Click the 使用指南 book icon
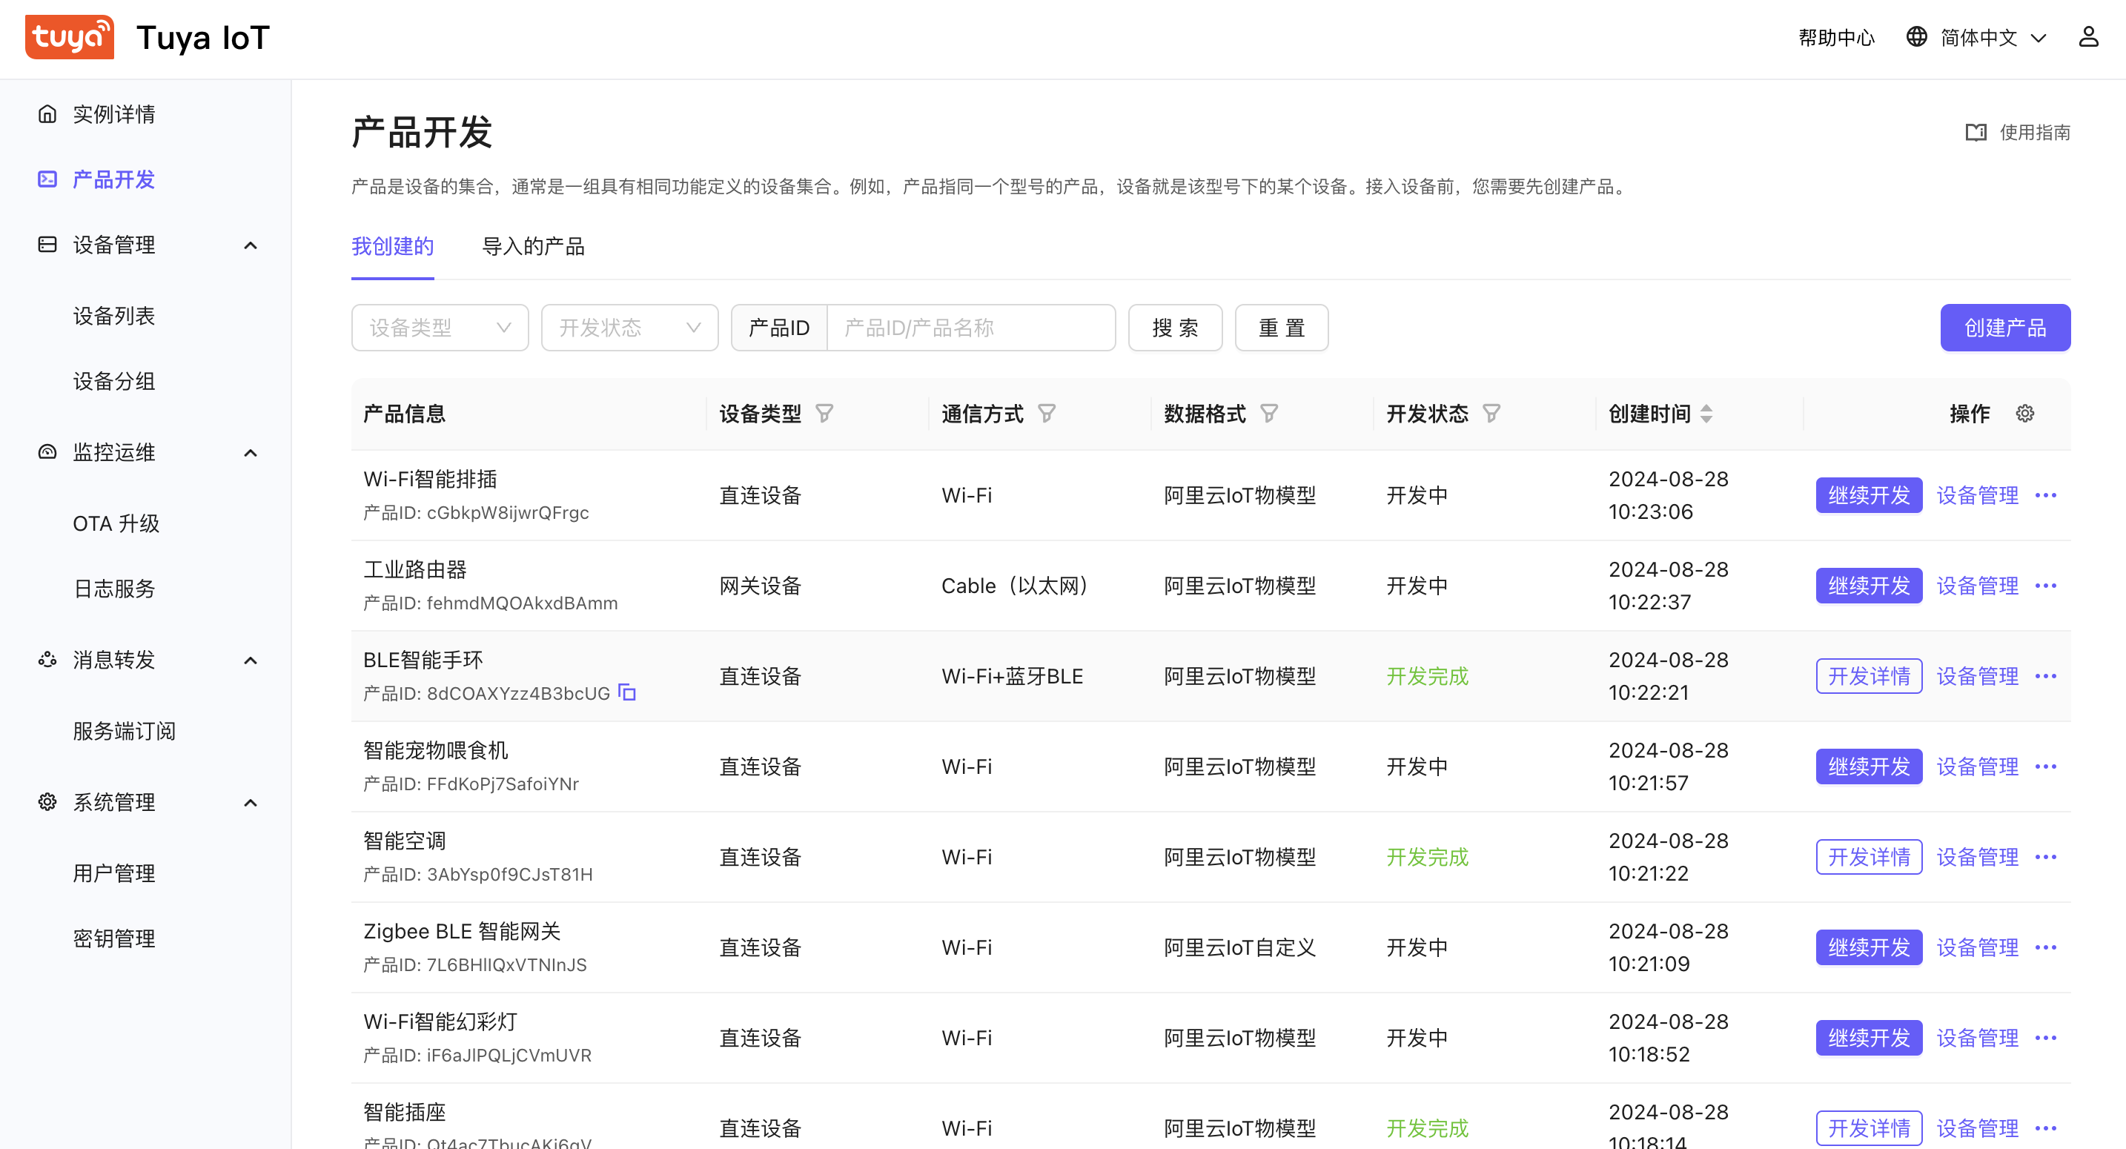Image resolution: width=2126 pixels, height=1149 pixels. point(1976,132)
